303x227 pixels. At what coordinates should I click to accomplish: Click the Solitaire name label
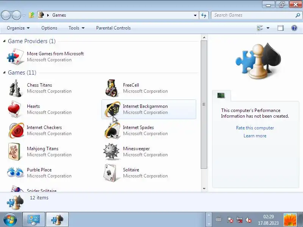[131, 170]
